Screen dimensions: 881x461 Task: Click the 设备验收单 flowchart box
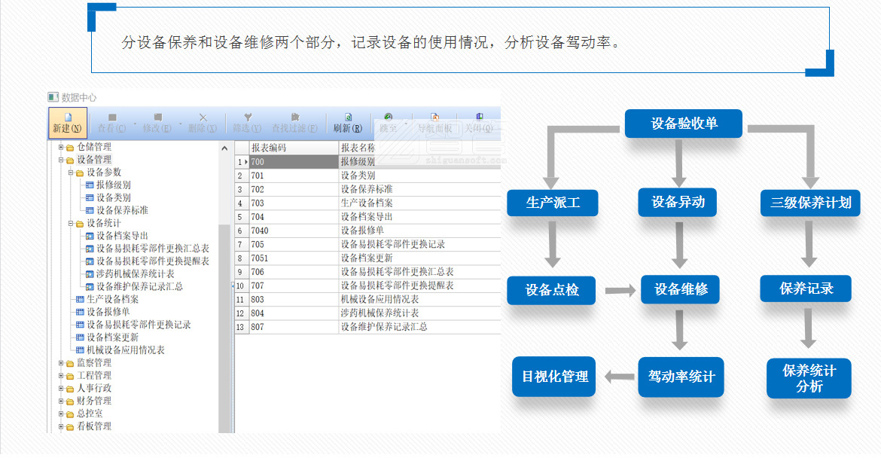point(683,123)
